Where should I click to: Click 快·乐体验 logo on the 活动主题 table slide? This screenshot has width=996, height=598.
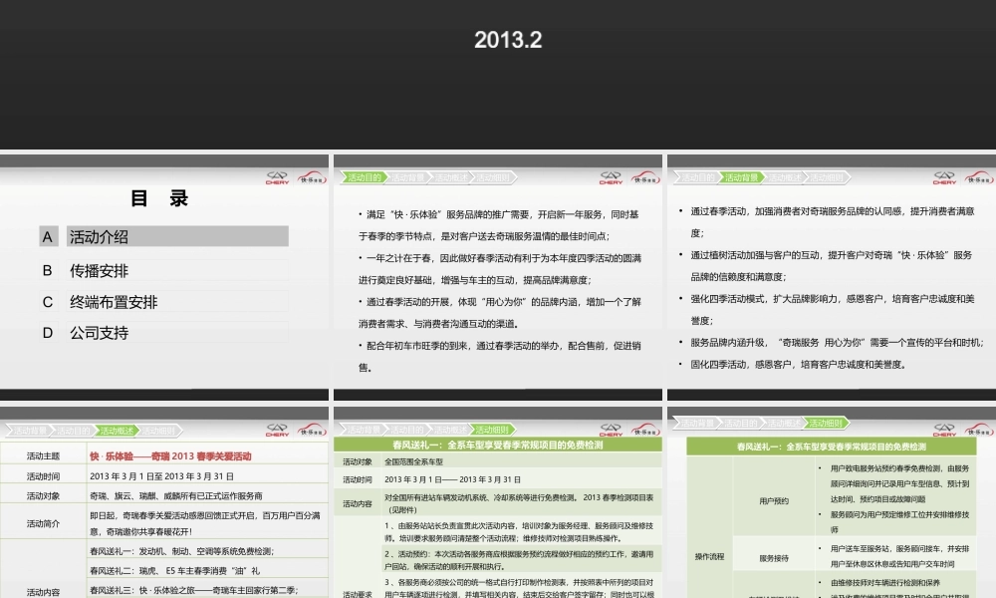[x=311, y=430]
